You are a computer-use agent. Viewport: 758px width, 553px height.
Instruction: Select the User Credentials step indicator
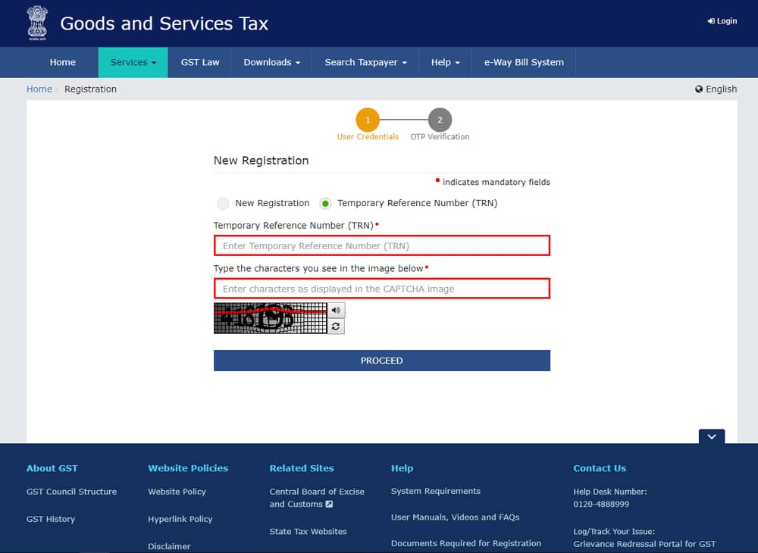click(368, 120)
